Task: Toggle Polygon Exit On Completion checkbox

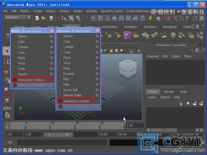Action: pyautogui.click(x=61, y=107)
